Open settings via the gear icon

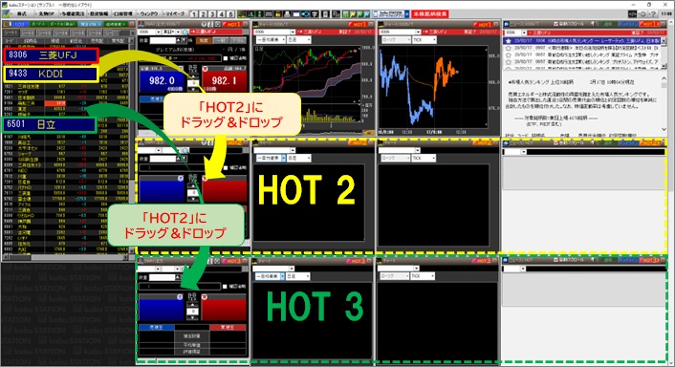click(x=643, y=14)
